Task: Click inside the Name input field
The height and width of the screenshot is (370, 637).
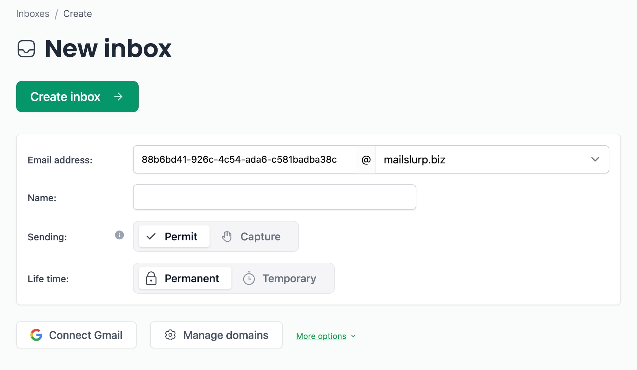Action: (x=274, y=197)
